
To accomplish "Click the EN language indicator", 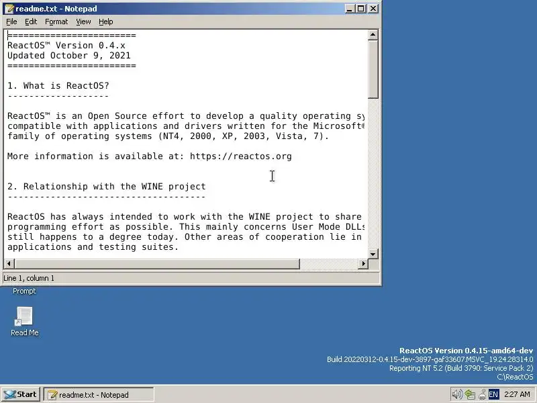I will (x=493, y=394).
